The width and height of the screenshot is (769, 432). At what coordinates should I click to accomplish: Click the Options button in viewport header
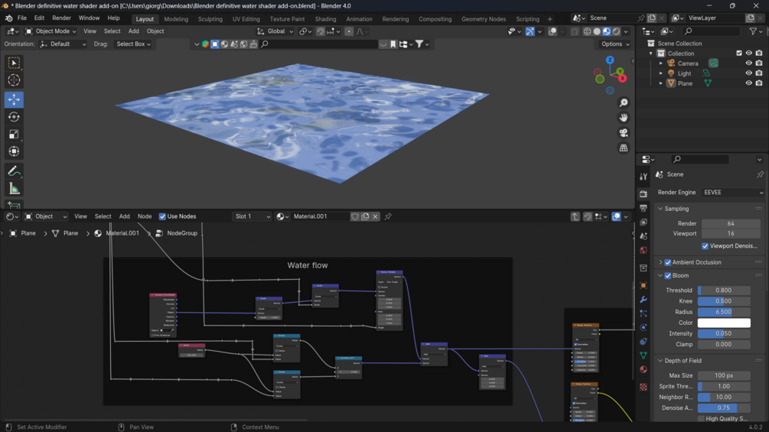pyautogui.click(x=615, y=44)
